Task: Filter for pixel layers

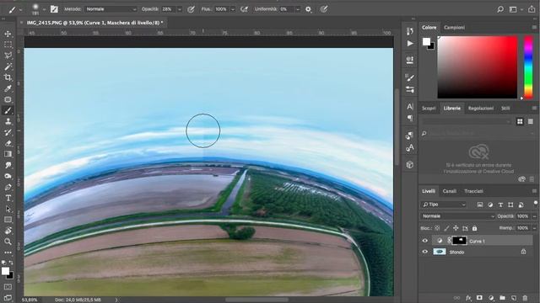Action: pos(480,205)
